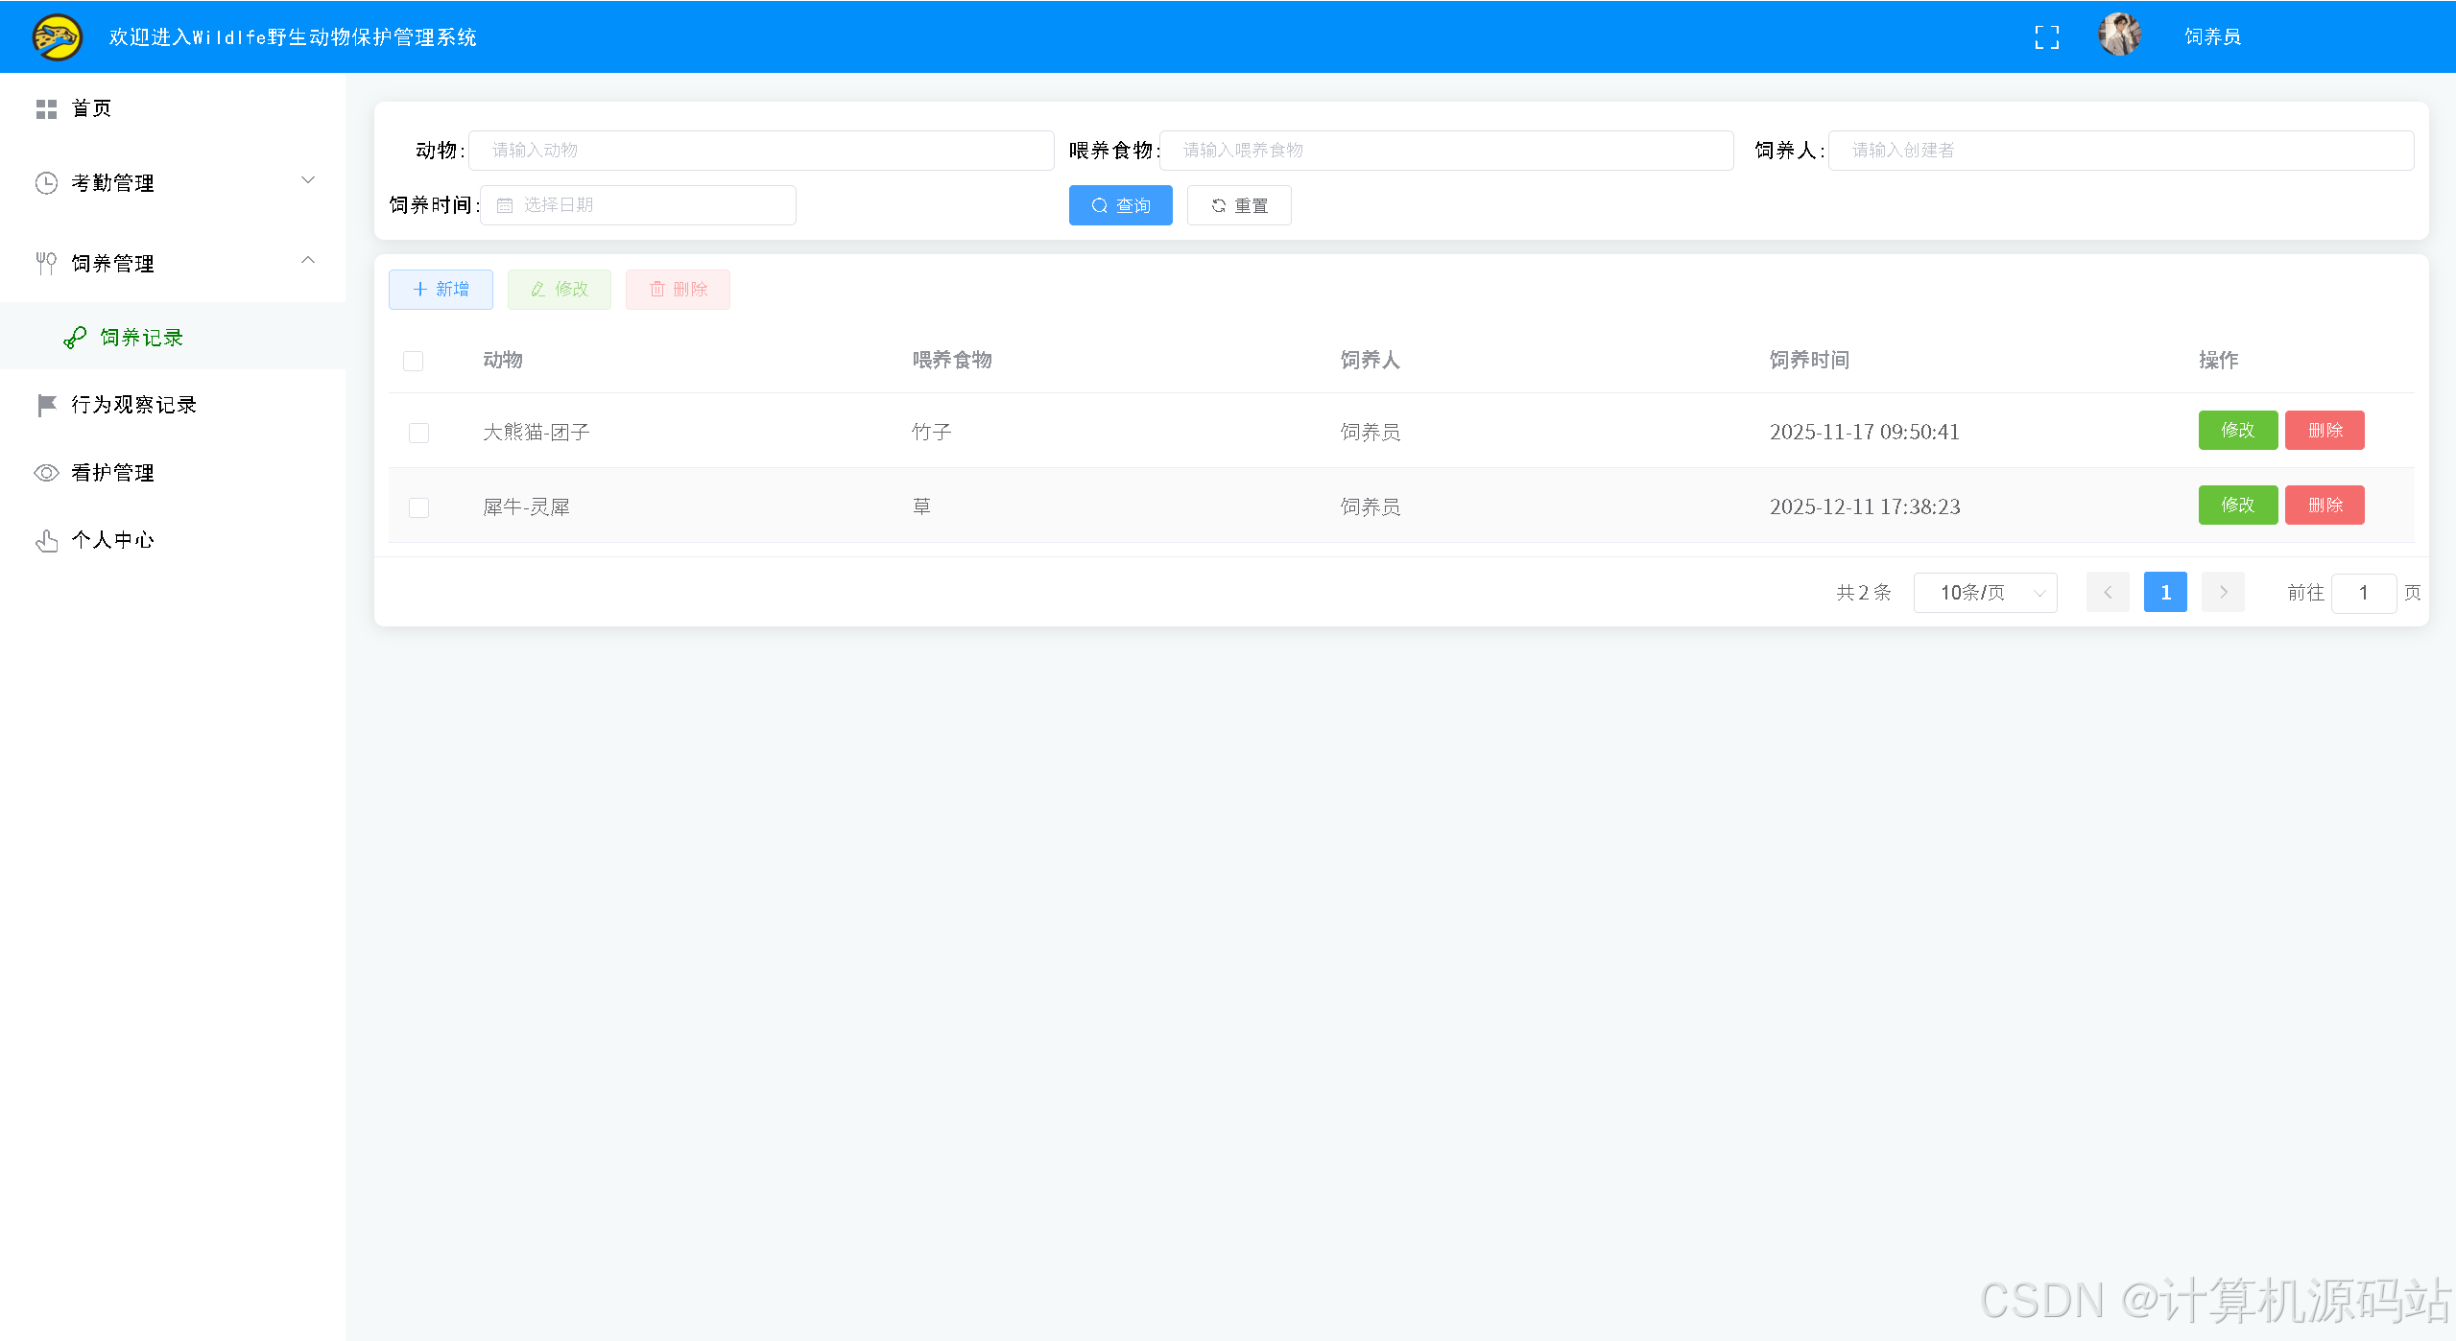The width and height of the screenshot is (2456, 1341).
Task: Toggle fullscreen mode icon
Action: click(x=2046, y=37)
